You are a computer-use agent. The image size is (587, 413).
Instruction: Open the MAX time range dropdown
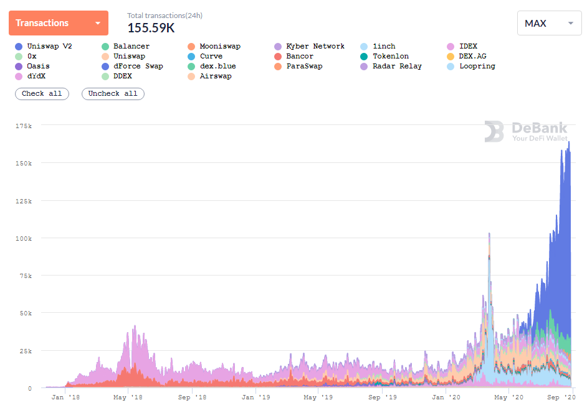pyautogui.click(x=549, y=23)
